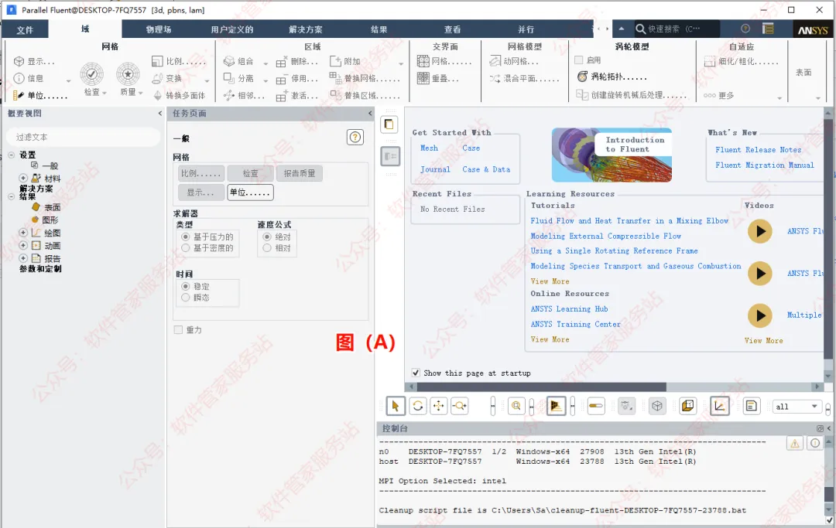The width and height of the screenshot is (836, 528).
Task: Uncheck Show this page at startup
Action: (x=416, y=373)
